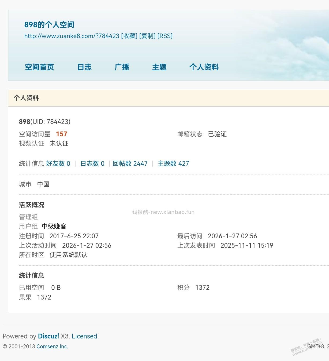Click the 898的个人空间 page title
This screenshot has width=329, height=361.
tap(49, 25)
